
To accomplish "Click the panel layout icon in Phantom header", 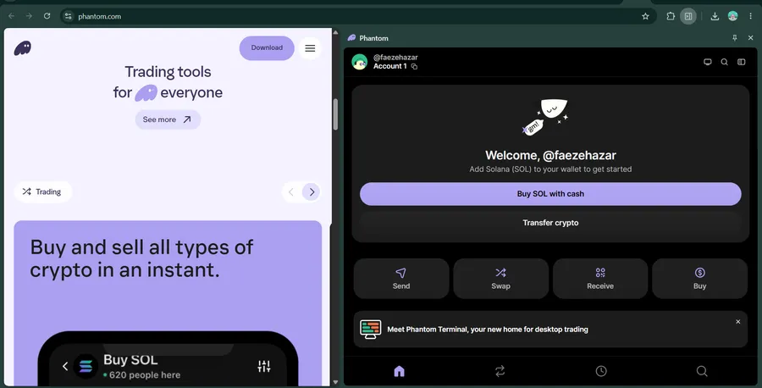I will click(x=741, y=62).
